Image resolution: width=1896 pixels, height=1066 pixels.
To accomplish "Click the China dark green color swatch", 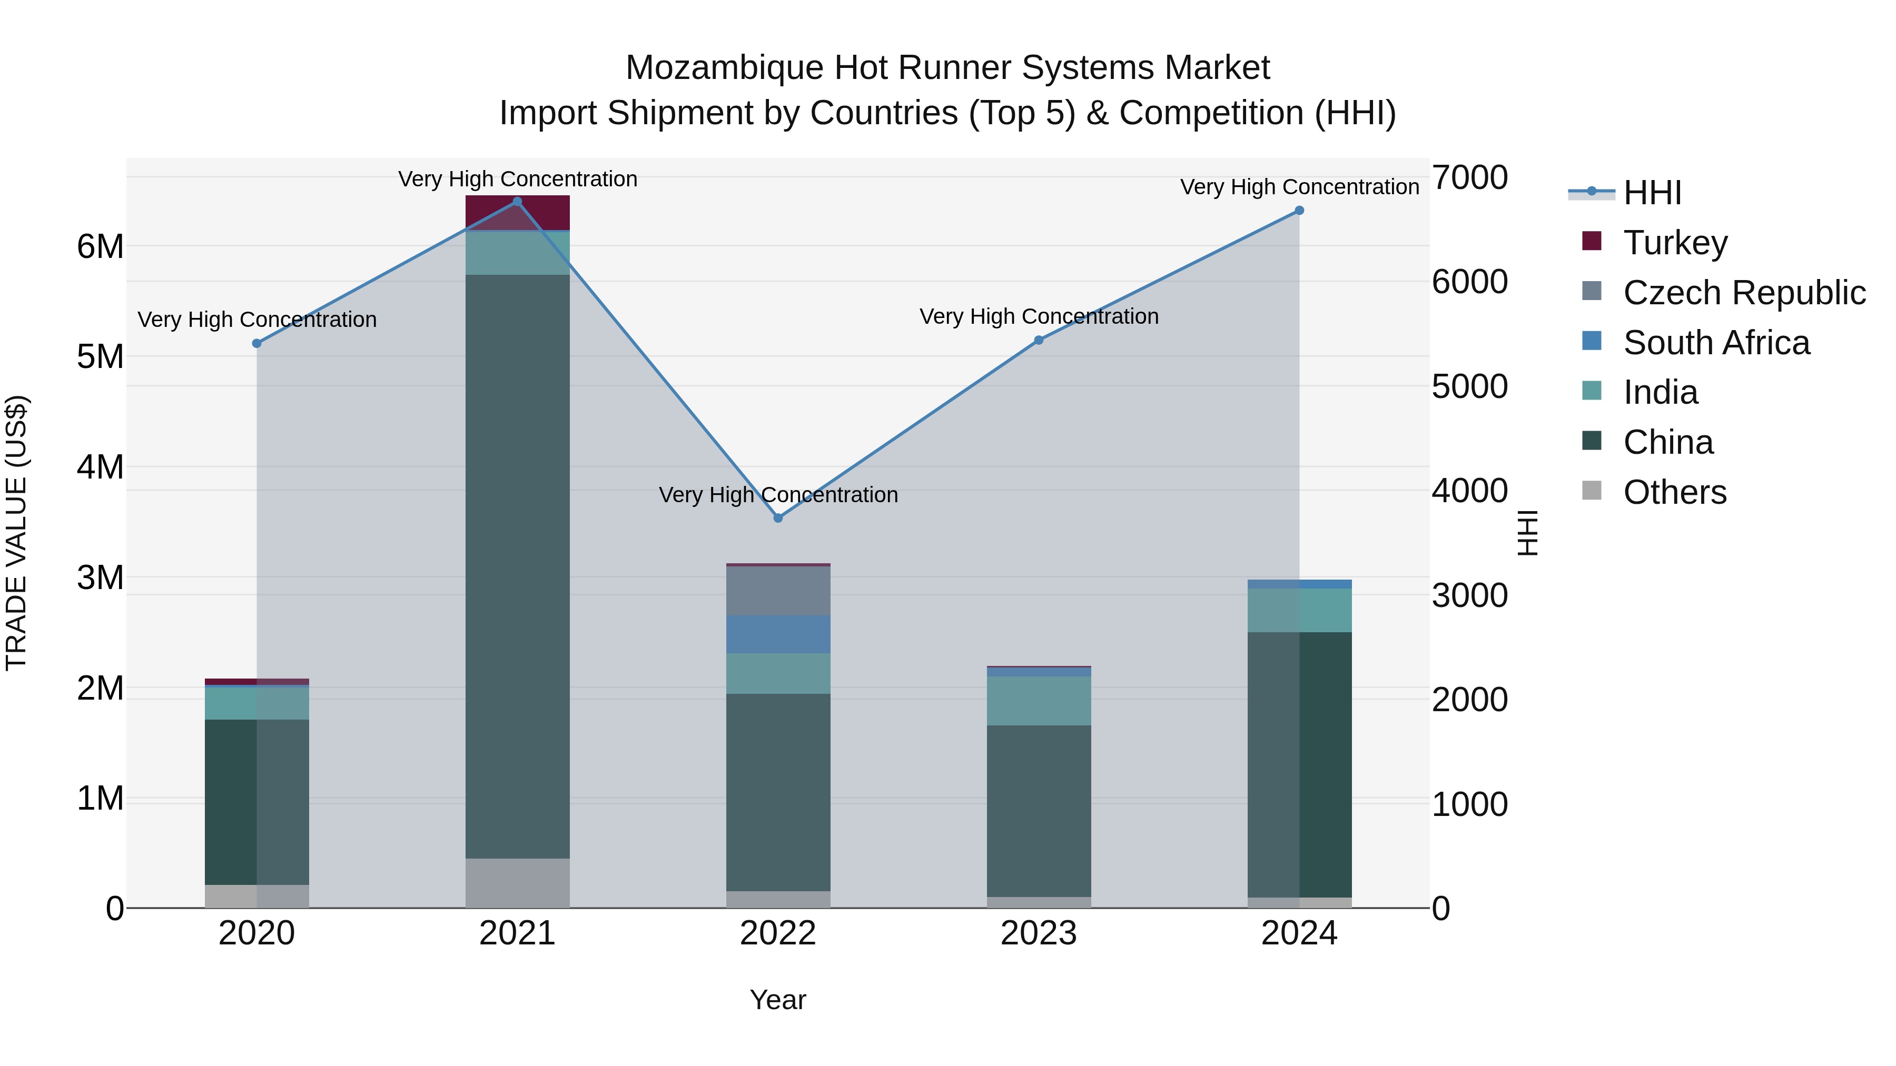I will [x=1591, y=441].
